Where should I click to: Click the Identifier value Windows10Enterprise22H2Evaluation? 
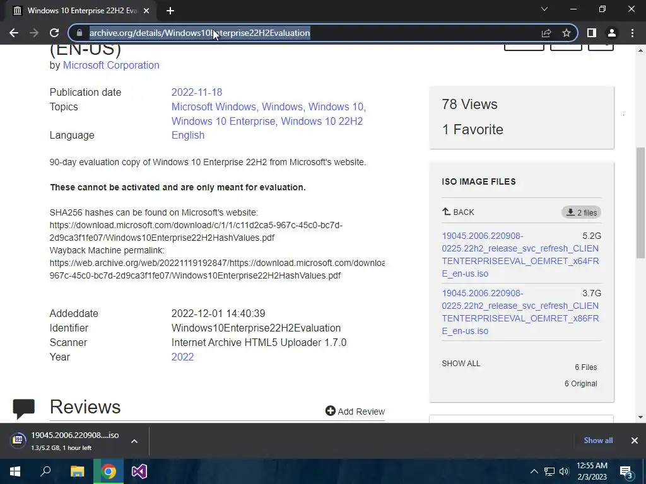click(256, 328)
